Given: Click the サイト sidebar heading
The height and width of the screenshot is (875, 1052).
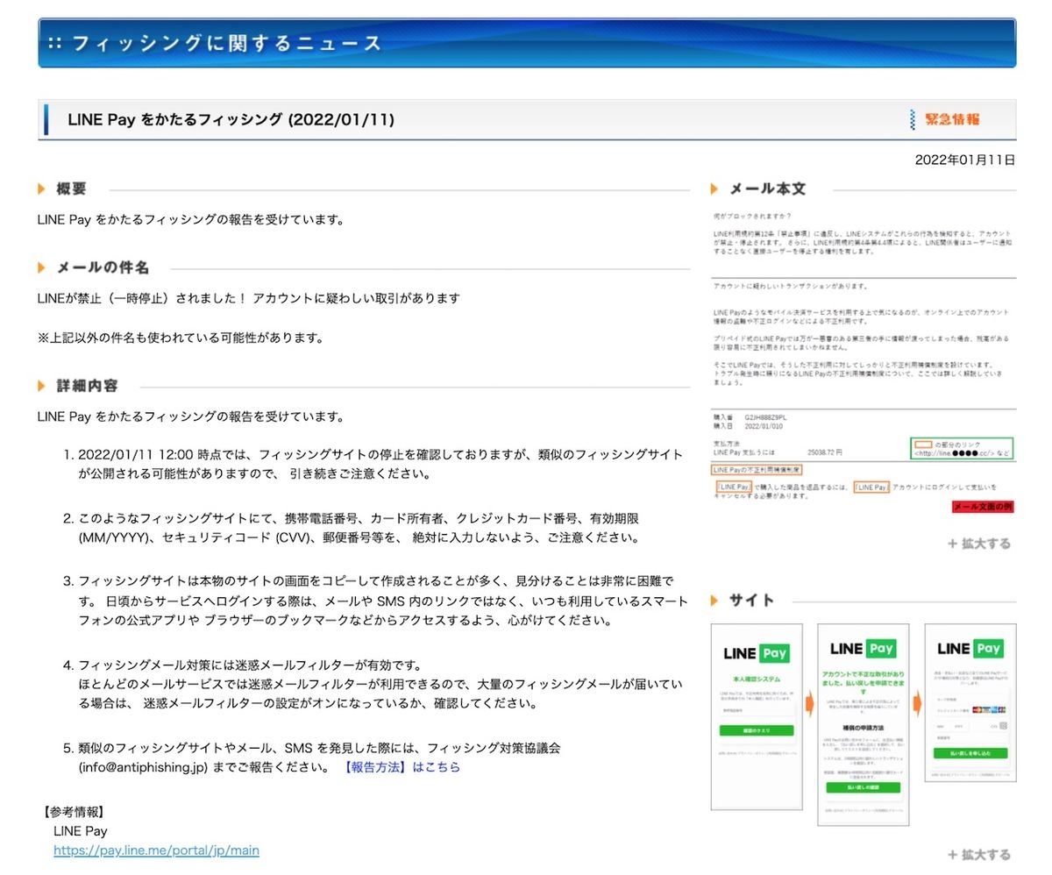Looking at the screenshot, I should point(751,600).
